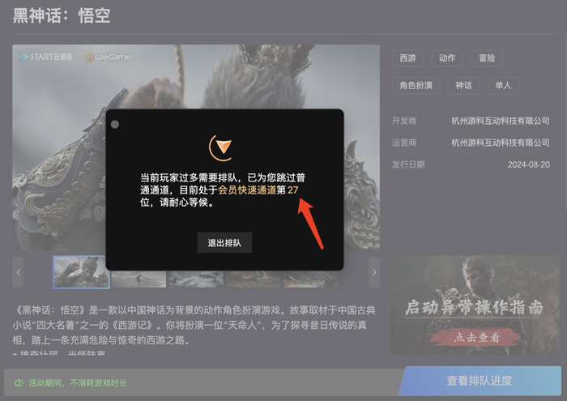Click the release date 2024-08-20
Viewport: 567px width, 401px height.
pyautogui.click(x=529, y=165)
